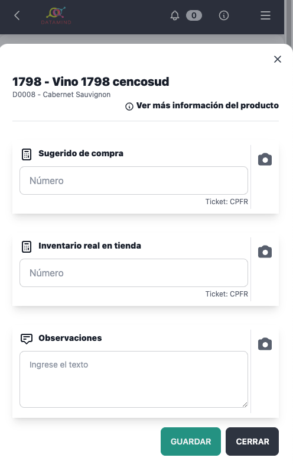Click the comment icon beside Observaciones
Viewport: 293px width, 464px height.
click(27, 339)
